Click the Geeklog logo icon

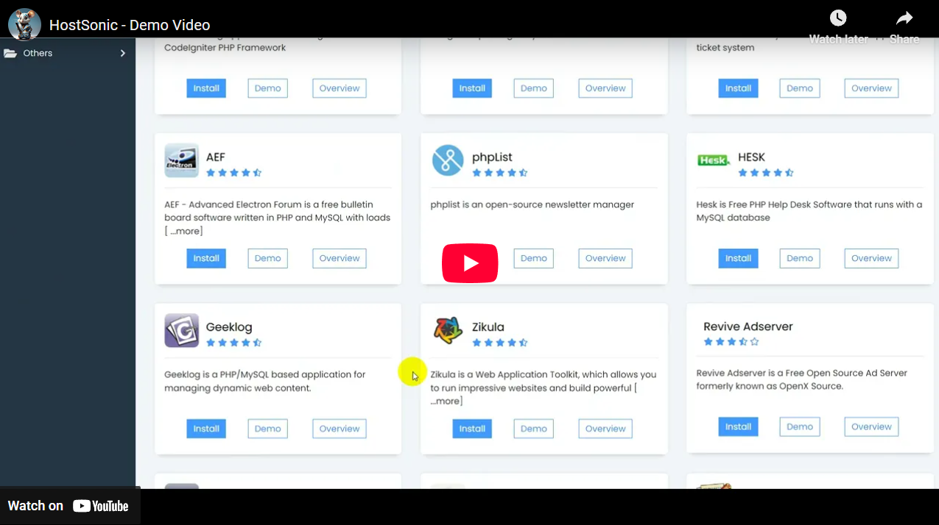click(x=181, y=330)
